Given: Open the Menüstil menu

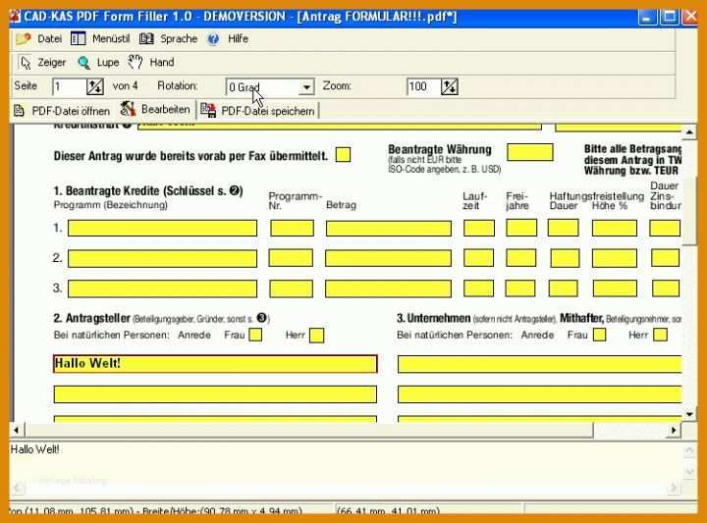Looking at the screenshot, I should pos(111,38).
